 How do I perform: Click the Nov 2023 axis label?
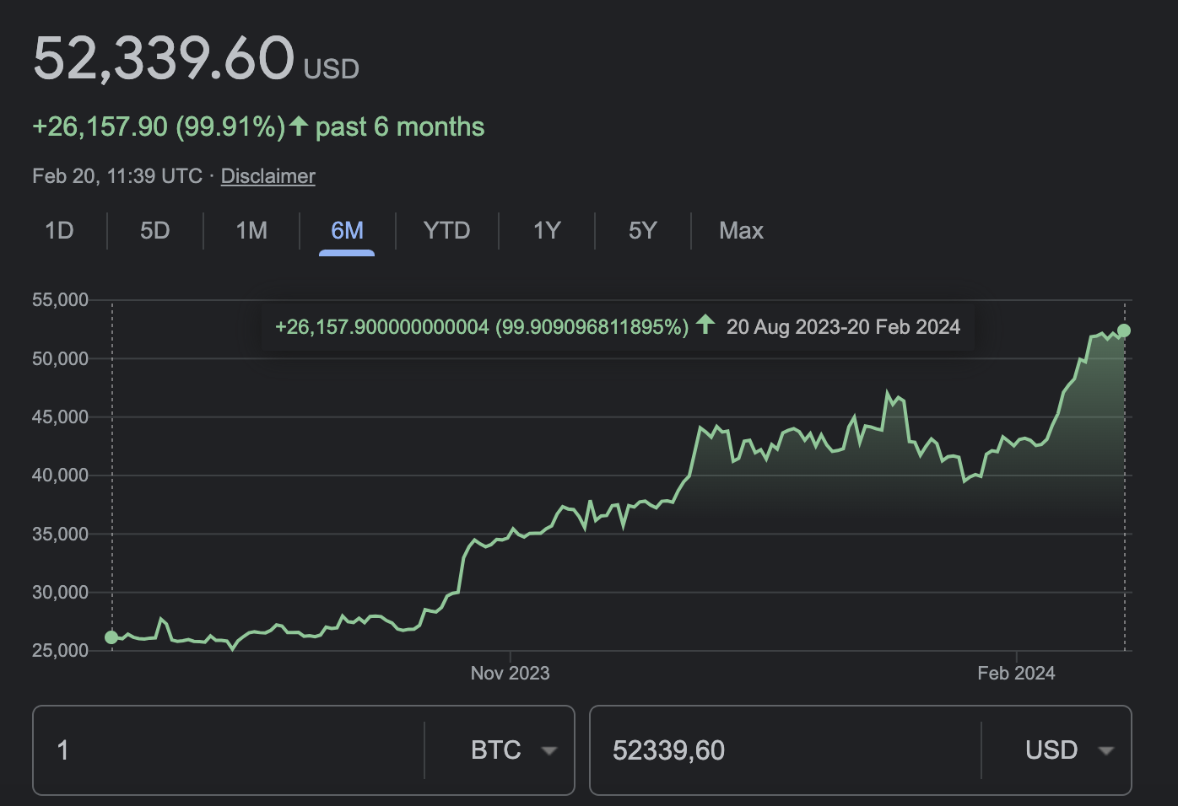click(x=510, y=673)
